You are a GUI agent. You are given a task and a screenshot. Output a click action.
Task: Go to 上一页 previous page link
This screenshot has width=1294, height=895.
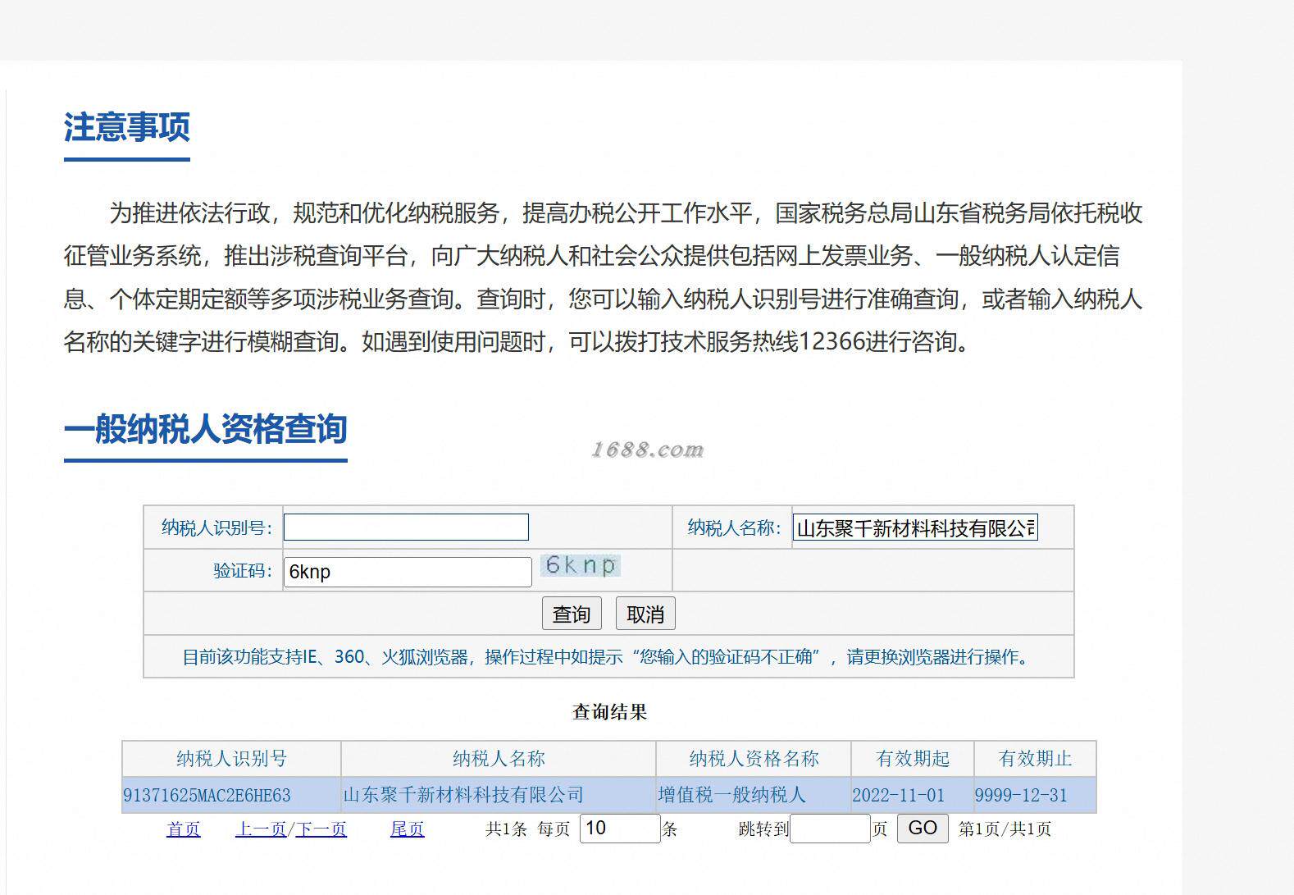261,829
